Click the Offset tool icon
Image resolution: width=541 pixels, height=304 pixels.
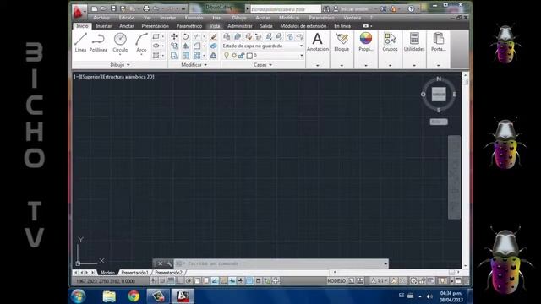(214, 56)
